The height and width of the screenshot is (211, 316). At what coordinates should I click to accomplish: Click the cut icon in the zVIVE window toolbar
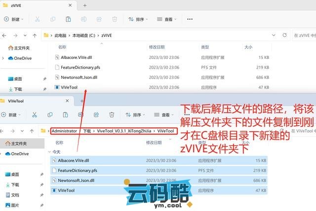tap(37, 19)
